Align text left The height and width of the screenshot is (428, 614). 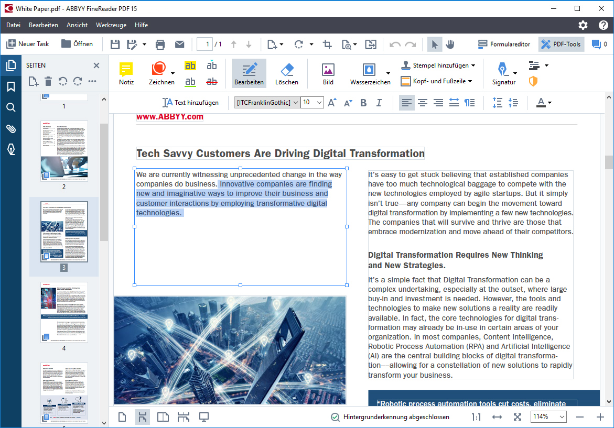(406, 103)
